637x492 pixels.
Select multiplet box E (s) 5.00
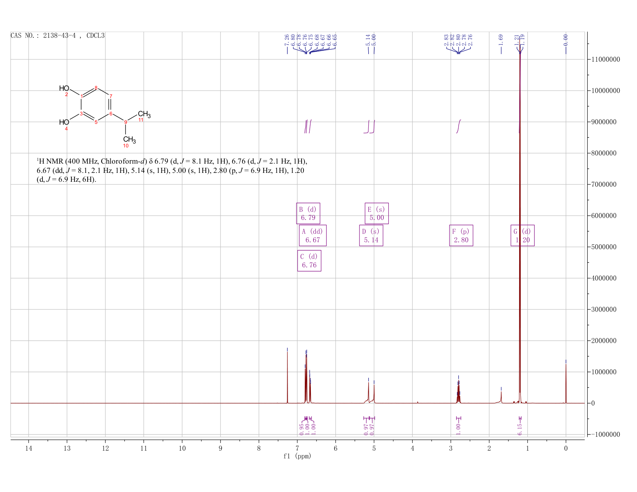tap(377, 213)
